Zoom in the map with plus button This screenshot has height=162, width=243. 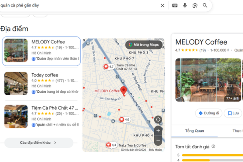158,131
